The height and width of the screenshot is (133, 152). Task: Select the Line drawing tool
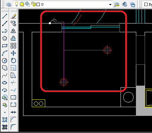[x=5, y=16]
